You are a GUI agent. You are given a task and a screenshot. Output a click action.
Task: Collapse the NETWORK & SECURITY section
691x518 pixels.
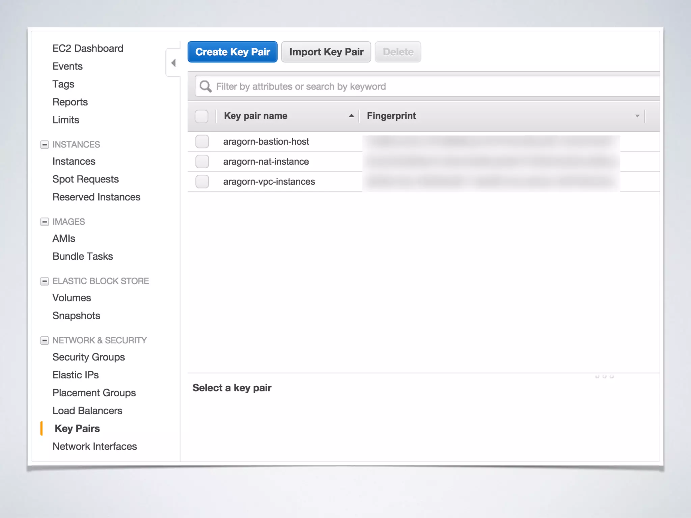(x=45, y=341)
